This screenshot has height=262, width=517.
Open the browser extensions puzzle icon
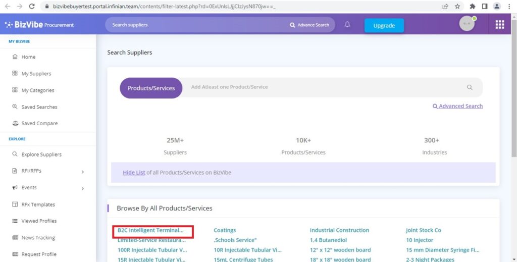(473, 6)
